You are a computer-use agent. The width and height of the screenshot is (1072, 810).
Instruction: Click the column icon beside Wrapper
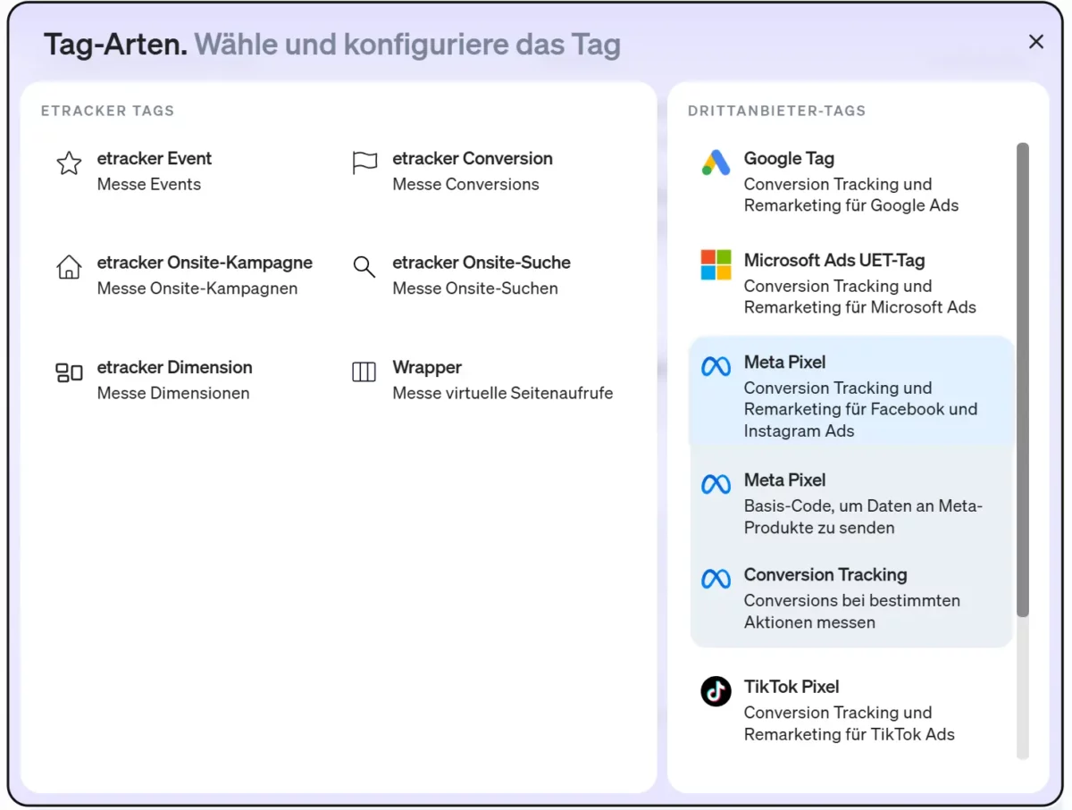pos(364,372)
